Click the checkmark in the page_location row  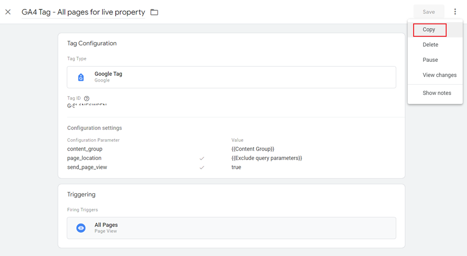pos(202,158)
